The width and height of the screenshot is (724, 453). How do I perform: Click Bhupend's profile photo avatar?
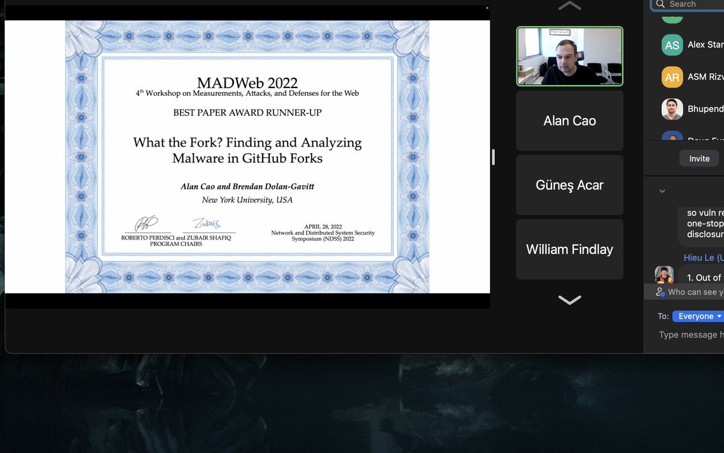[672, 109]
